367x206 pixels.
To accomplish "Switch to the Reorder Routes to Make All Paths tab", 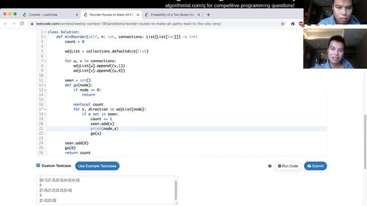I will click(x=111, y=15).
